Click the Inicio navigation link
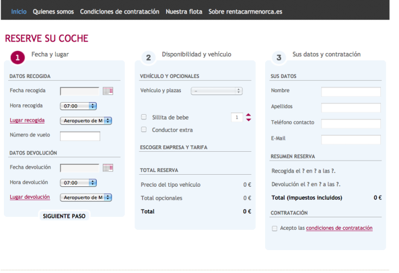The height and width of the screenshot is (273, 399). pos(19,11)
